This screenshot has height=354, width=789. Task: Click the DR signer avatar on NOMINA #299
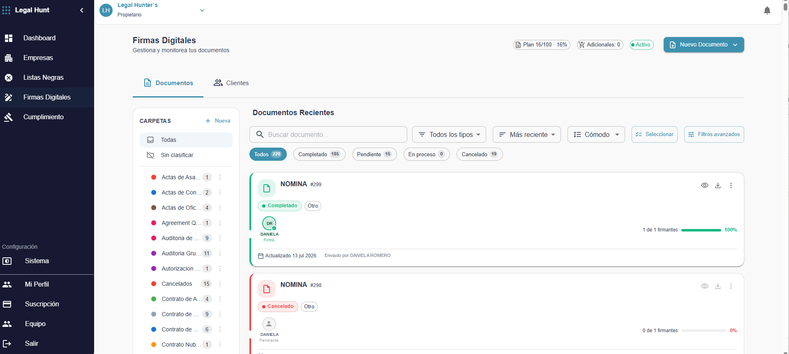tap(269, 223)
